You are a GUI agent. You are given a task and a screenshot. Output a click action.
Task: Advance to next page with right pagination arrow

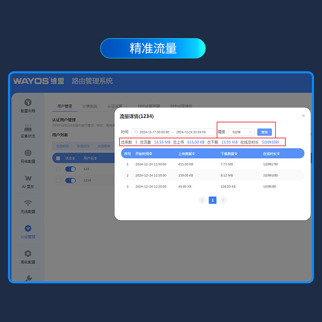click(223, 200)
